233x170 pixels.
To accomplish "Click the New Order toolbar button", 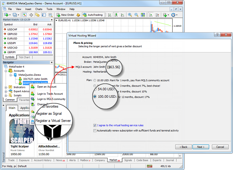I will pyautogui.click(x=65, y=15).
